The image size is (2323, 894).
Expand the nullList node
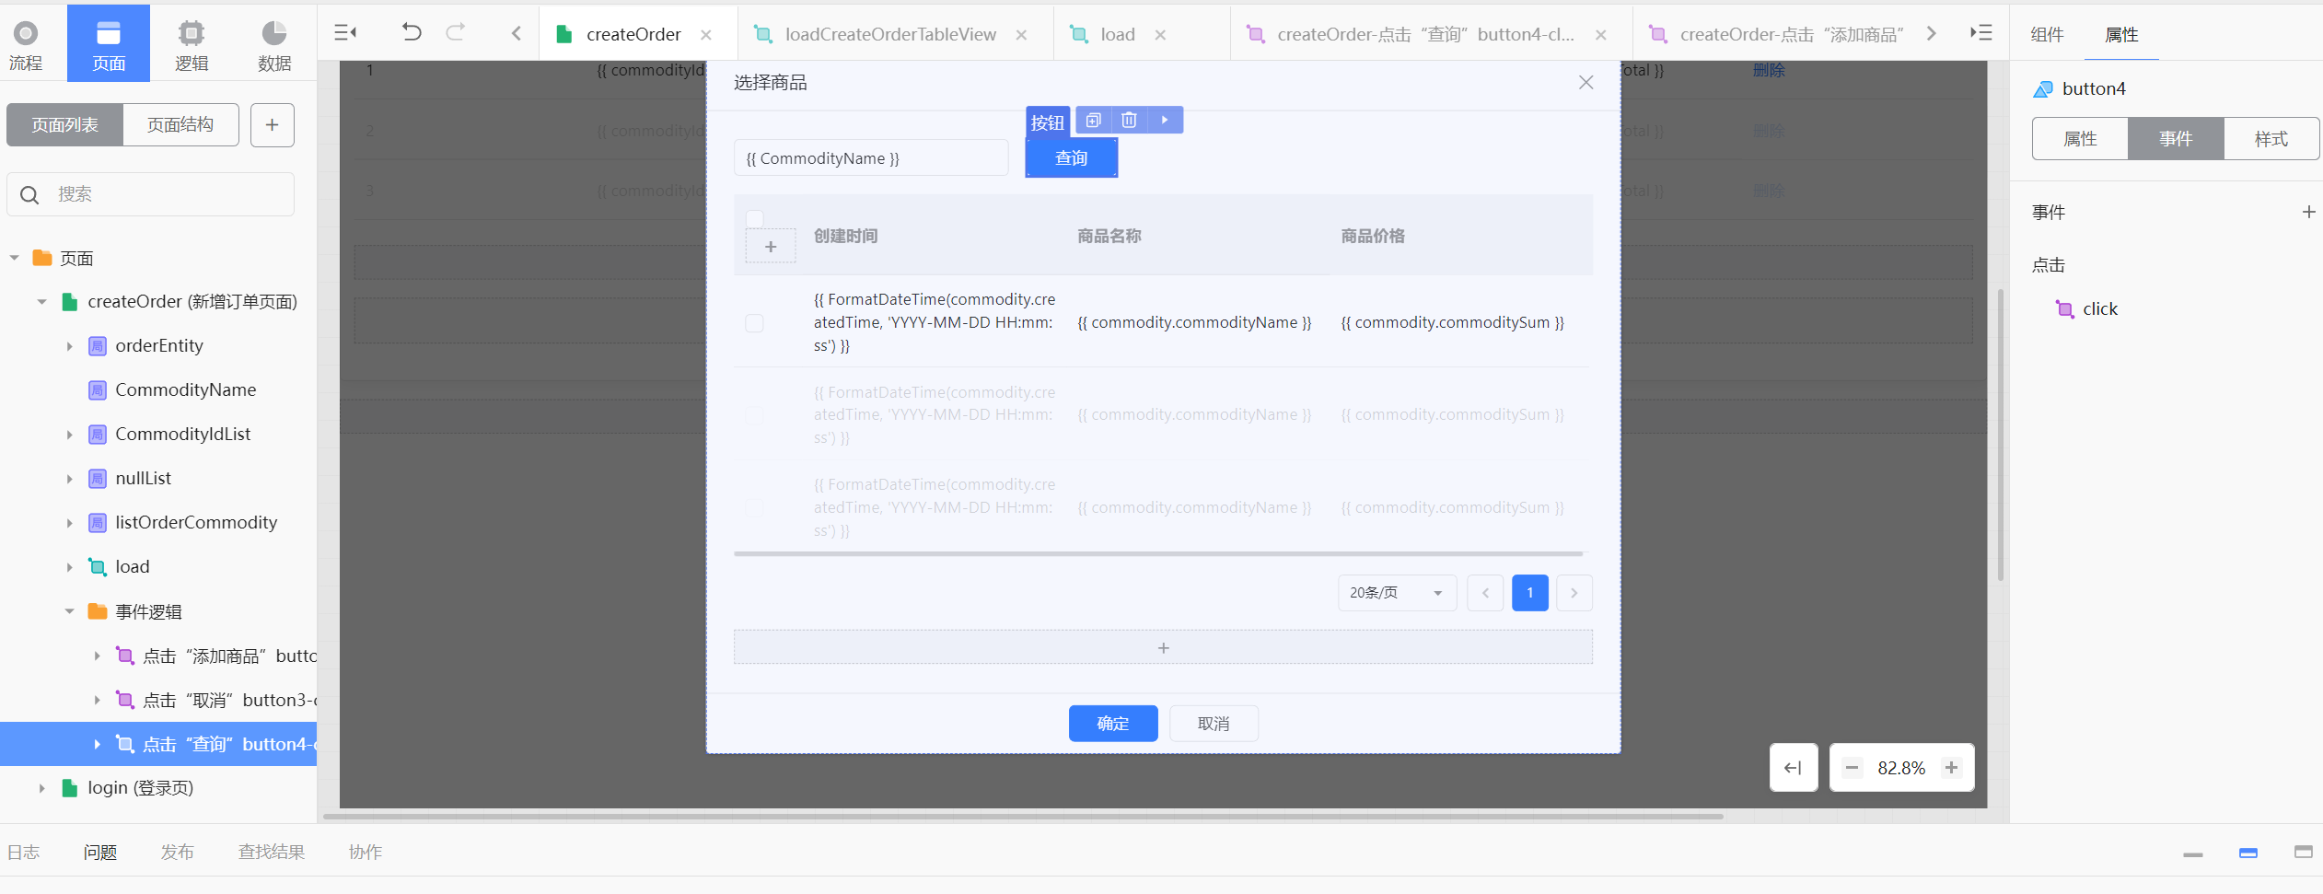click(69, 479)
